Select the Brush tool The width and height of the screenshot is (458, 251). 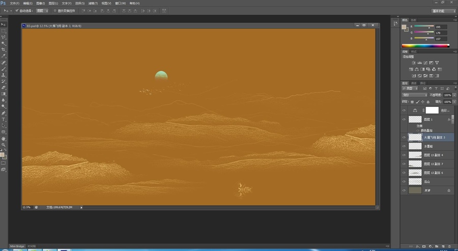tap(4, 69)
